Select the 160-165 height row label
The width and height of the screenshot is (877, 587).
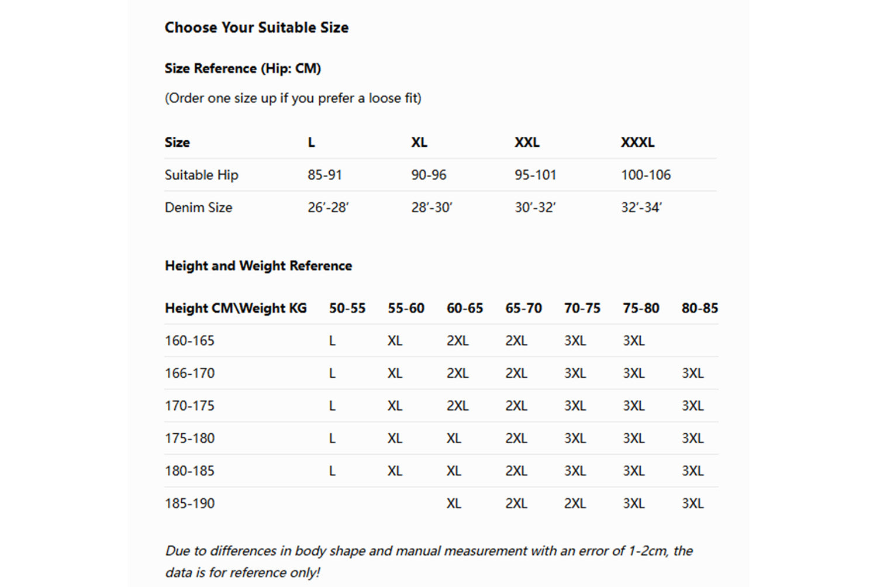189,341
